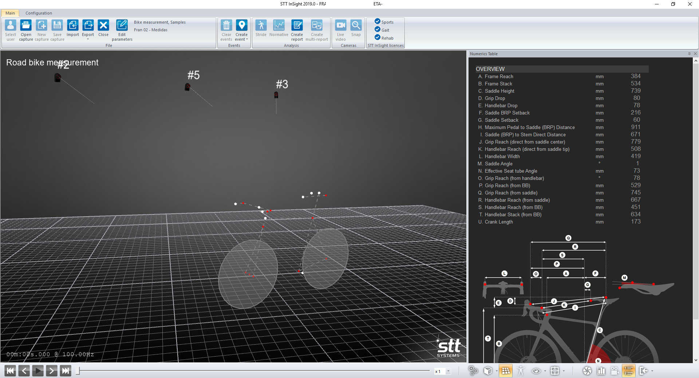Expand the Export dropdown arrow
Screen dimensions: 699x378
(88, 39)
